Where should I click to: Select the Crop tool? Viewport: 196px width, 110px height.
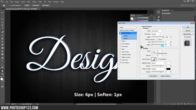(2, 25)
